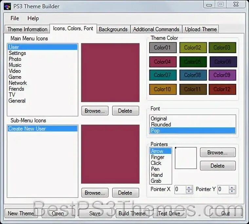The image size is (249, 224).
Task: Select the brown Color11 swatch
Action: click(193, 89)
